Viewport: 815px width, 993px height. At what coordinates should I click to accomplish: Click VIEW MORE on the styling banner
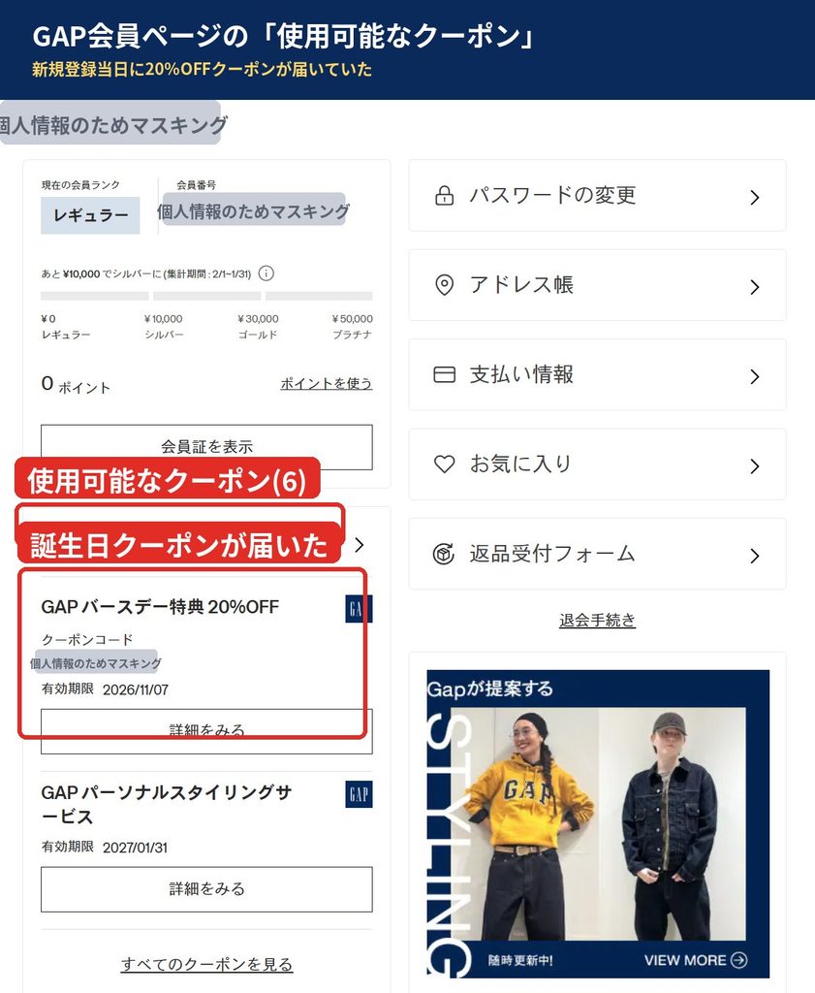pyautogui.click(x=696, y=960)
